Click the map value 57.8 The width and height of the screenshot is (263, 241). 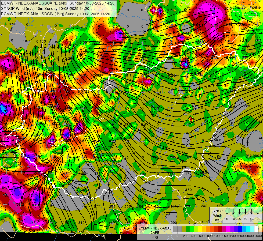[x=217, y=107]
